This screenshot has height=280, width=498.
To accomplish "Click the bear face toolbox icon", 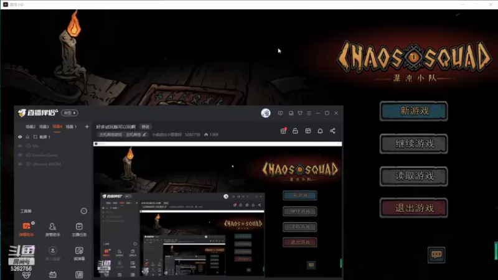I will pos(26,275).
